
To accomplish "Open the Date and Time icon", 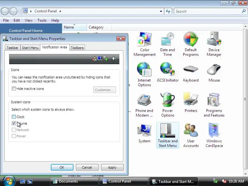I will coord(167,44).
